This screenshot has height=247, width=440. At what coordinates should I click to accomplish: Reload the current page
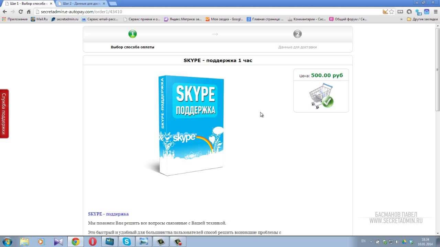click(21, 12)
